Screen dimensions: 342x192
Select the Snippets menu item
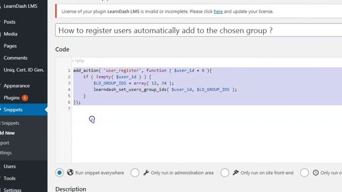(13, 109)
